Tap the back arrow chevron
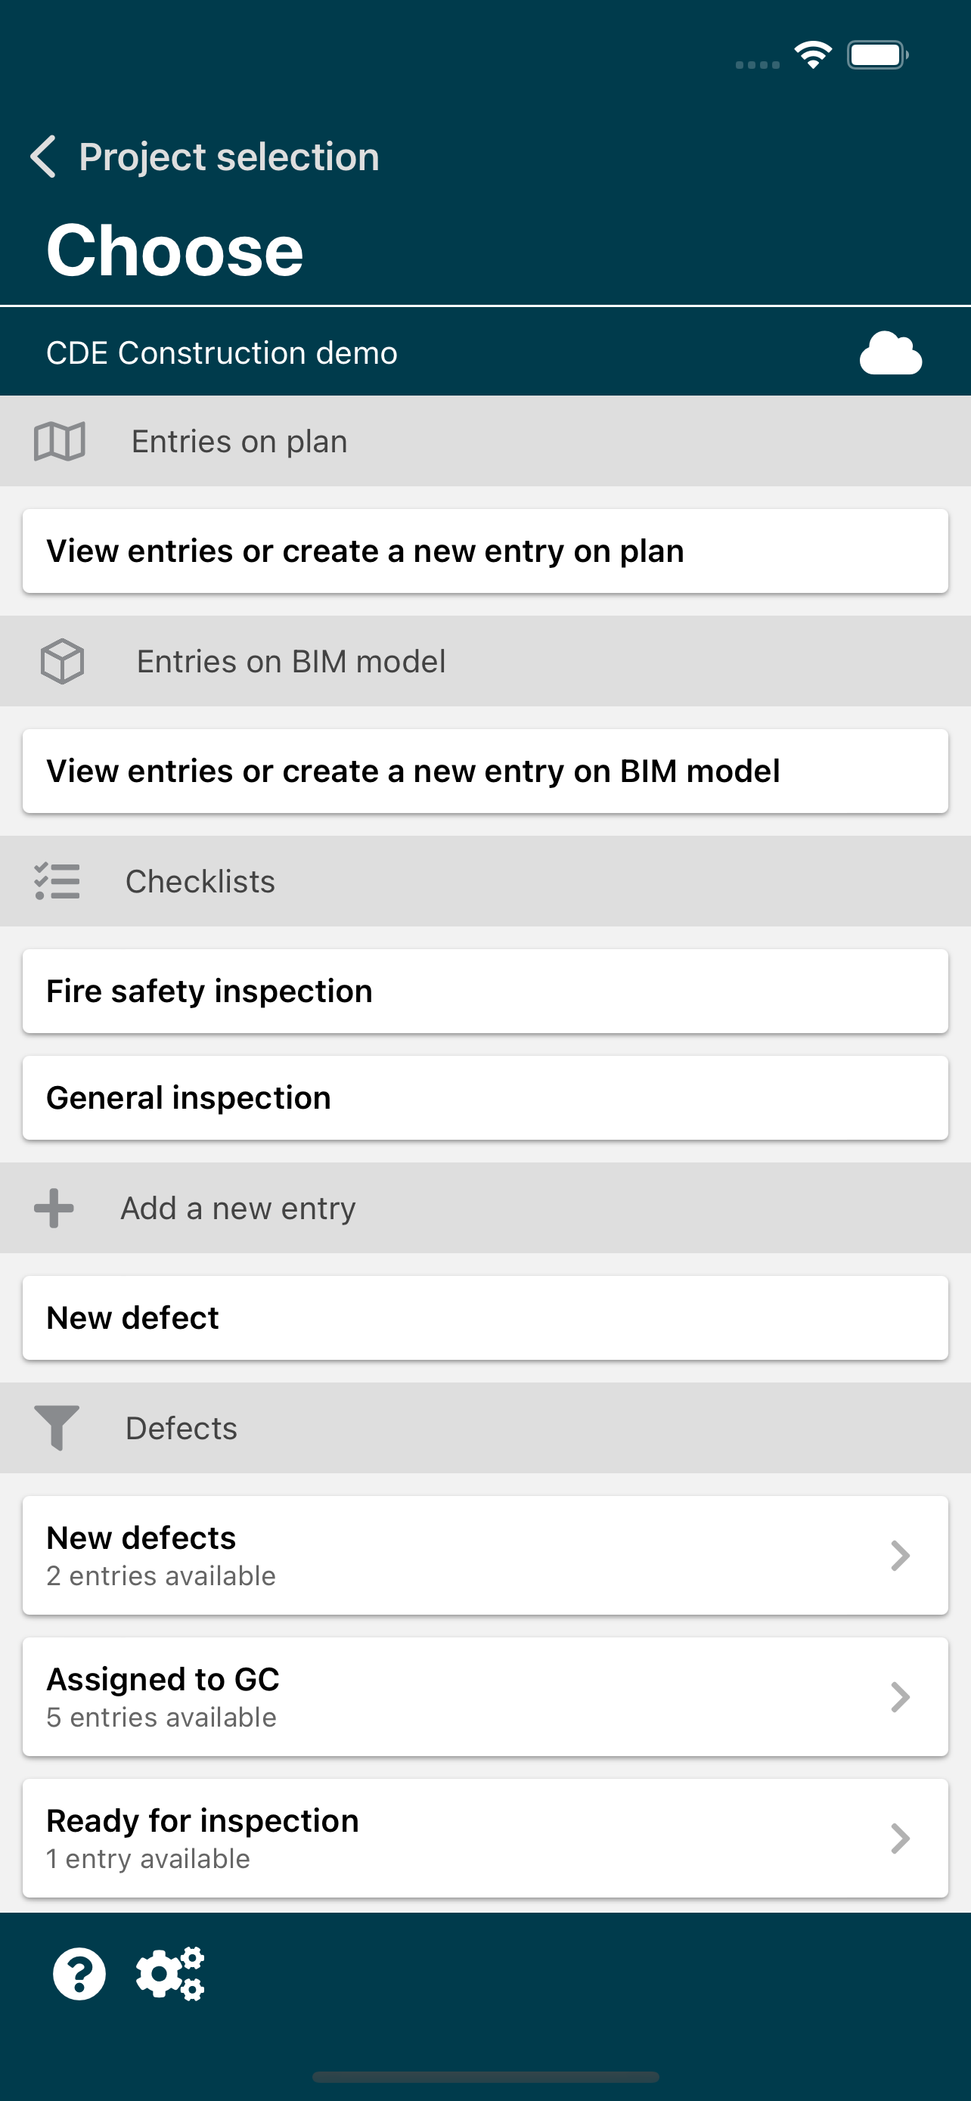This screenshot has width=971, height=2101. pos(43,157)
